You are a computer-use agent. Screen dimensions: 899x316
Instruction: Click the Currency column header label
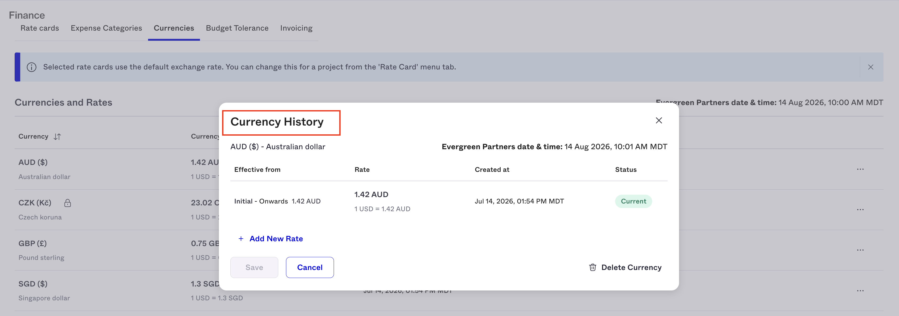click(x=33, y=136)
